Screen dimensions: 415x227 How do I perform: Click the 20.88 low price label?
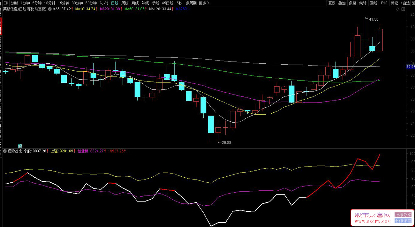pos(226,142)
